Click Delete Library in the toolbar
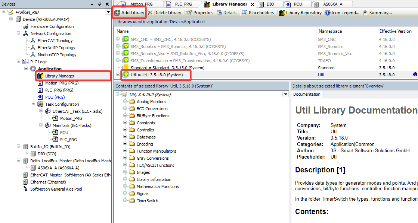The height and width of the screenshot is (223, 418). 164,13
